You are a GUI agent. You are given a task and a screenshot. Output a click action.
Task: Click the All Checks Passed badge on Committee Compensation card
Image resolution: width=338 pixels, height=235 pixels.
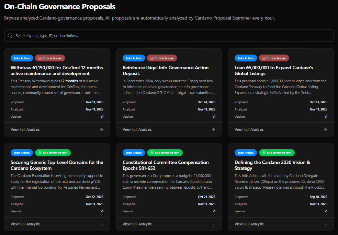point(165,153)
